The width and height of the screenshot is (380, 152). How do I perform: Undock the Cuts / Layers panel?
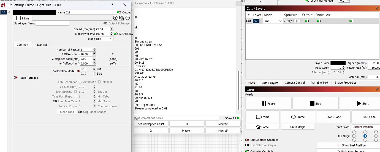click(x=377, y=9)
